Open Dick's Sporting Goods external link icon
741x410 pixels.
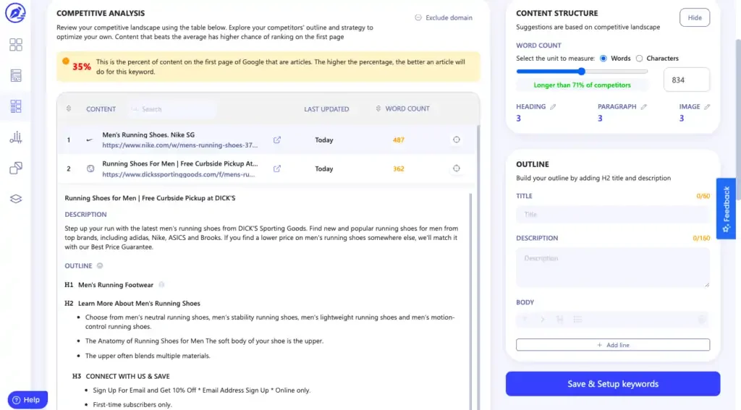pyautogui.click(x=277, y=168)
